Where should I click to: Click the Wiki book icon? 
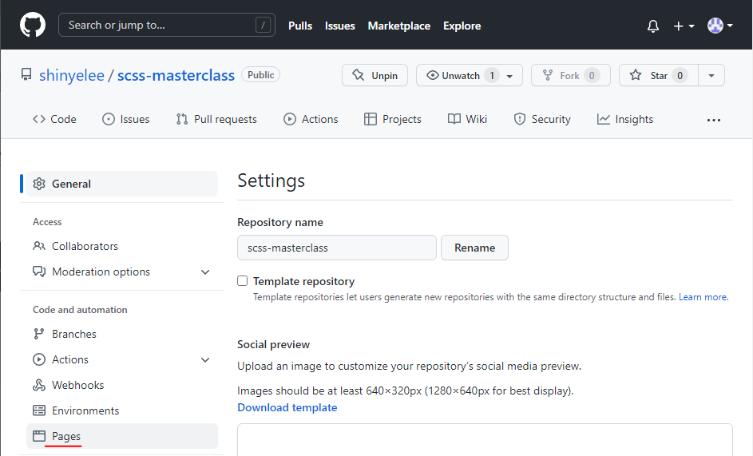[x=454, y=119]
